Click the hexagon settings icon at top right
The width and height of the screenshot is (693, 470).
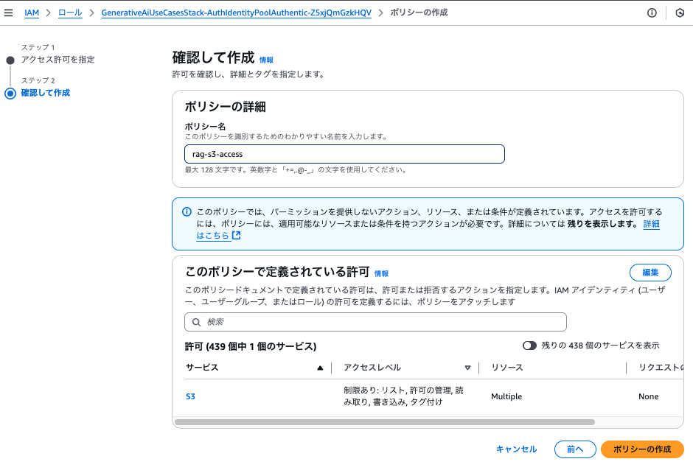[680, 13]
